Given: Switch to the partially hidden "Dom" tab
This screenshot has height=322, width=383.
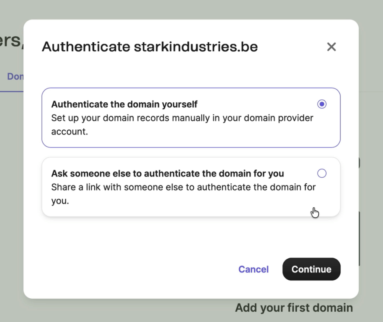Looking at the screenshot, I should [15, 76].
